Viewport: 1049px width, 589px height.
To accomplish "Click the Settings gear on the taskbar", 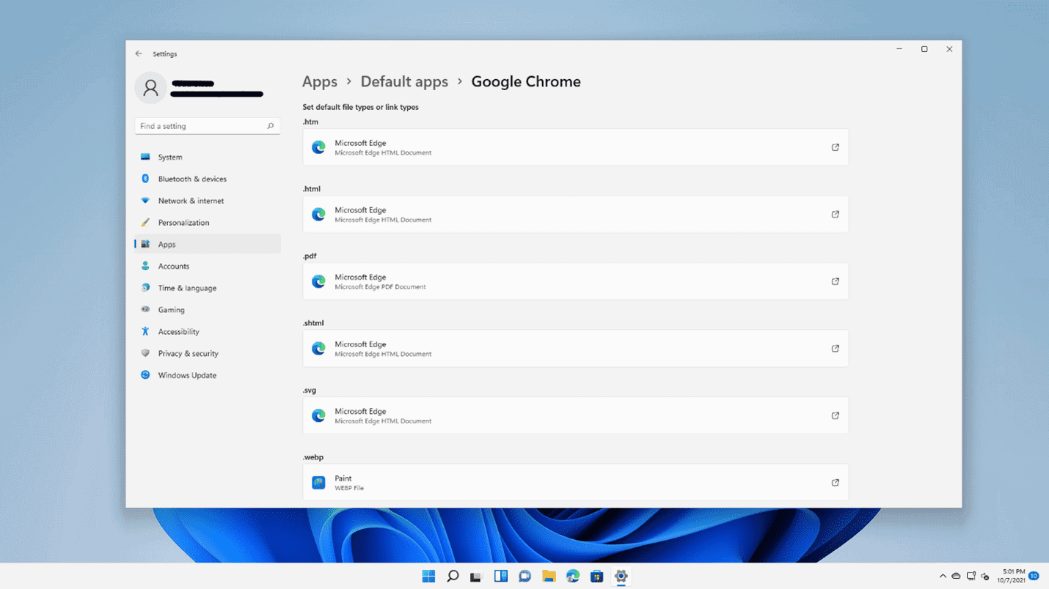I will [x=621, y=577].
